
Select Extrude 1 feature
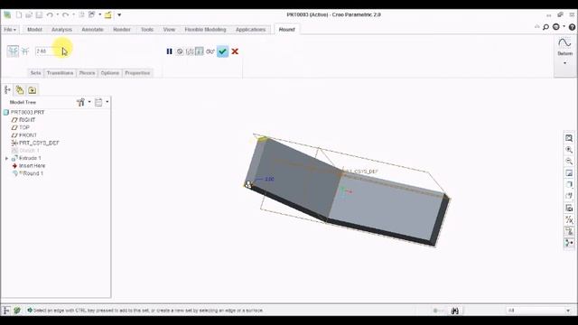(x=26, y=158)
